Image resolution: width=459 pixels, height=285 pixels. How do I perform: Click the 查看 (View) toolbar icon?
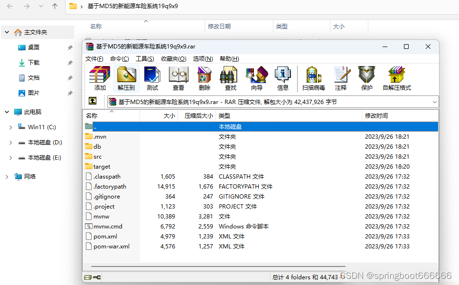[x=178, y=78]
